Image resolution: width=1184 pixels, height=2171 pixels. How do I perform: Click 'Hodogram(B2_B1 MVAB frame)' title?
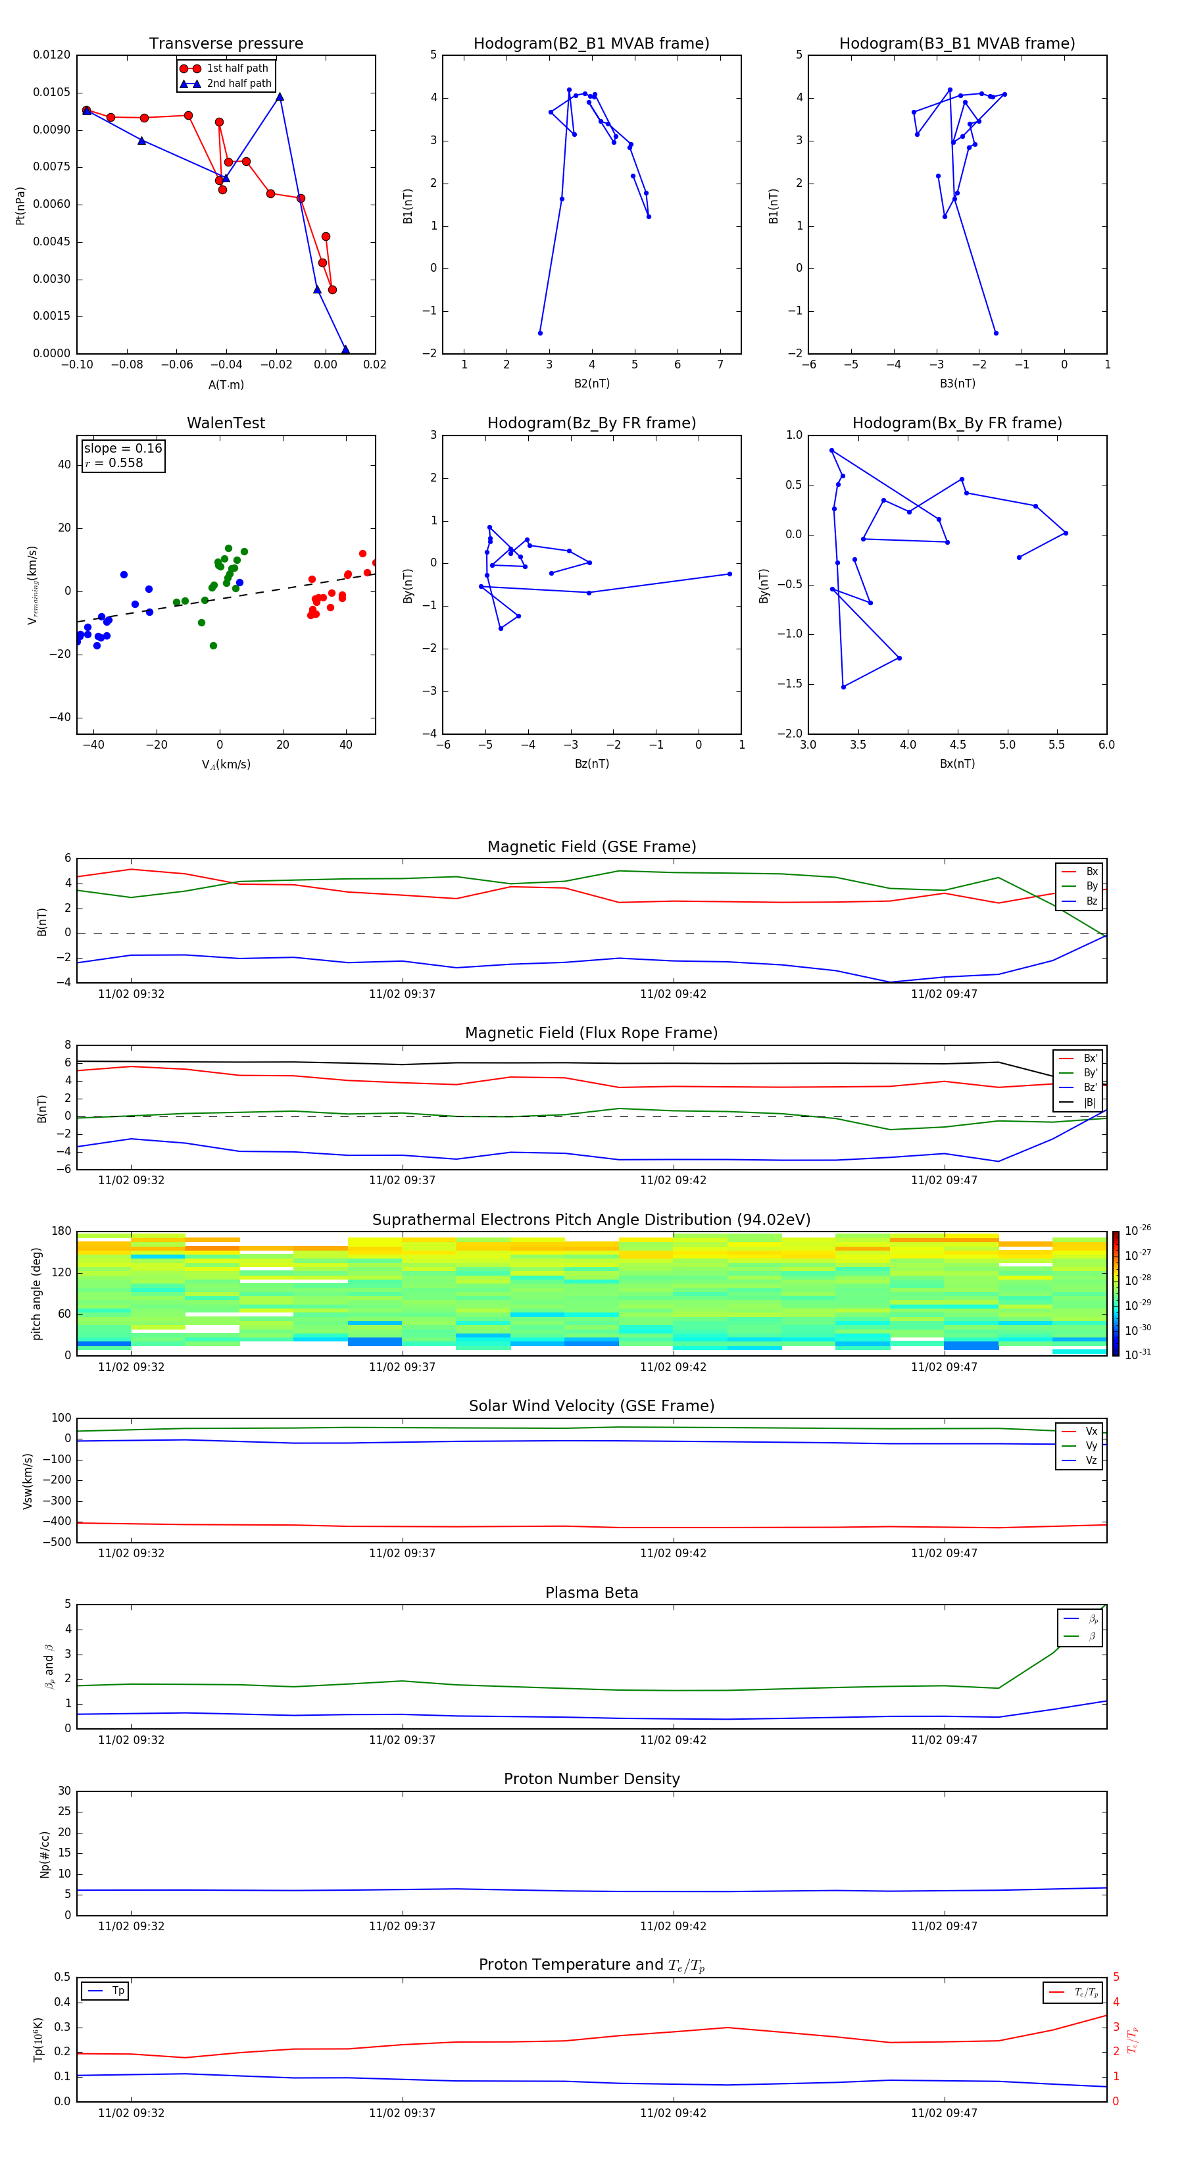(x=591, y=44)
